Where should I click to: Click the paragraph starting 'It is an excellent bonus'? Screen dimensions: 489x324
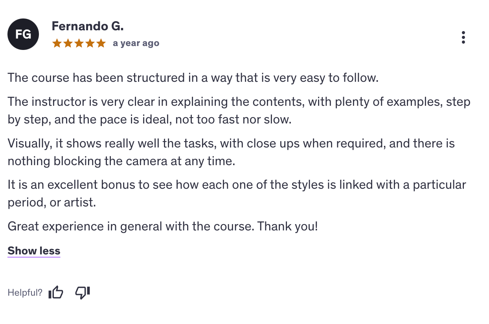point(236,185)
